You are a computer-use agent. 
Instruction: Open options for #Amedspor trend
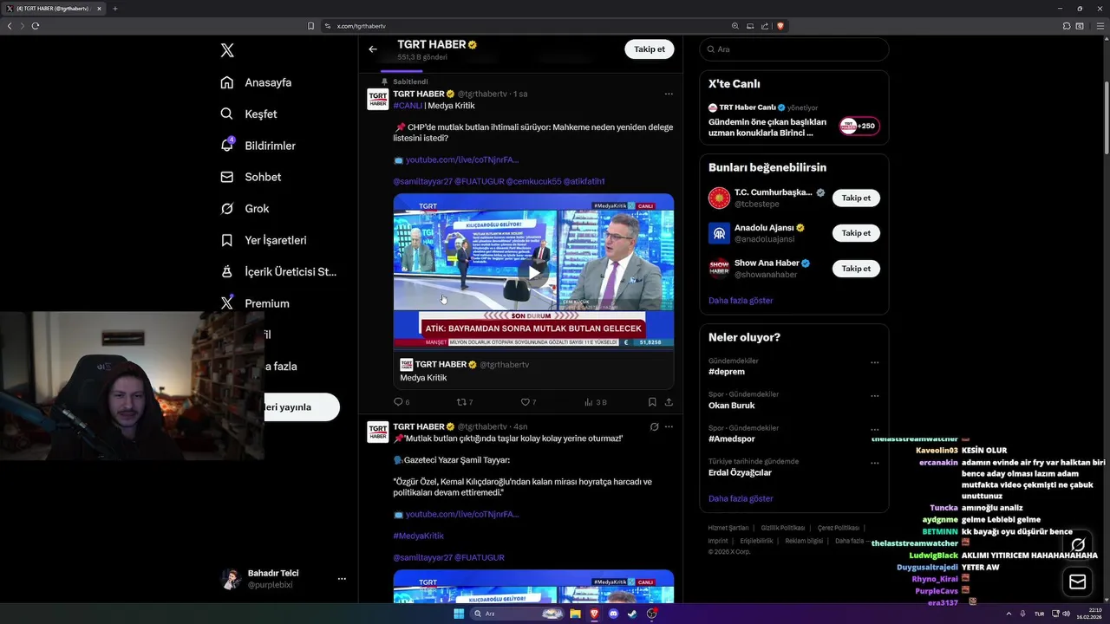[x=874, y=430]
